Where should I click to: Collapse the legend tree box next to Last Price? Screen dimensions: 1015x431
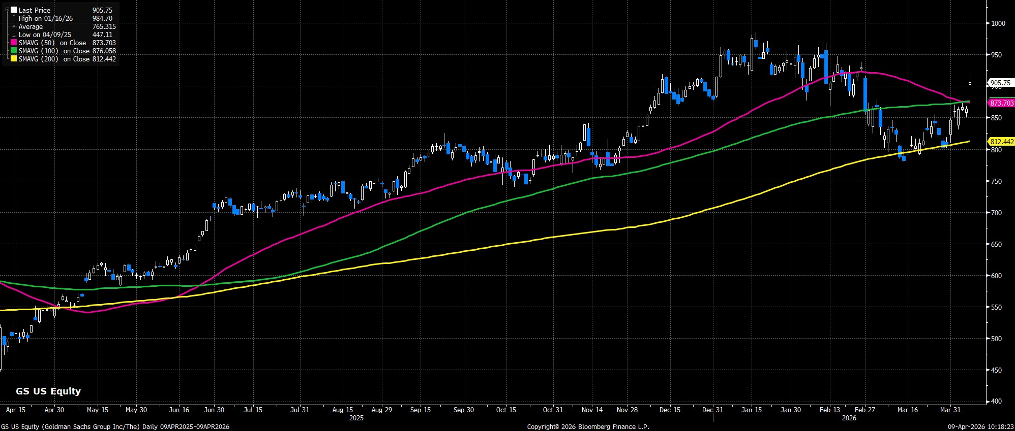click(x=7, y=10)
